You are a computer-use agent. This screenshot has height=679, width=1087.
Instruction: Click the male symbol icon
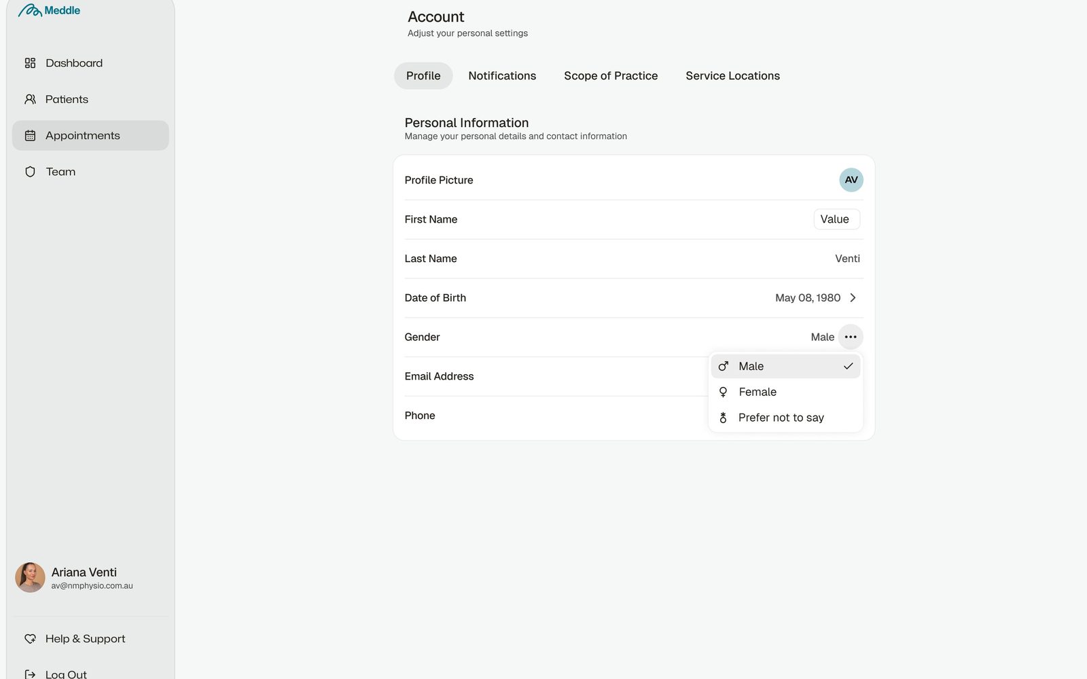tap(724, 366)
